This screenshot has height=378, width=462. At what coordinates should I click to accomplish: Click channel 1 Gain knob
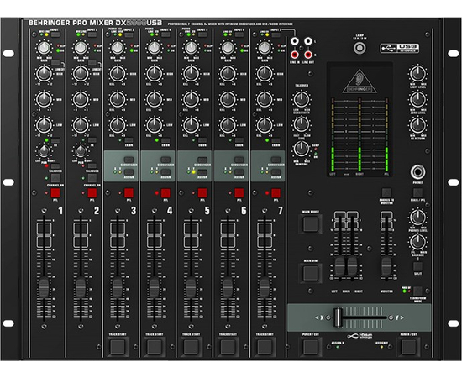(x=44, y=48)
